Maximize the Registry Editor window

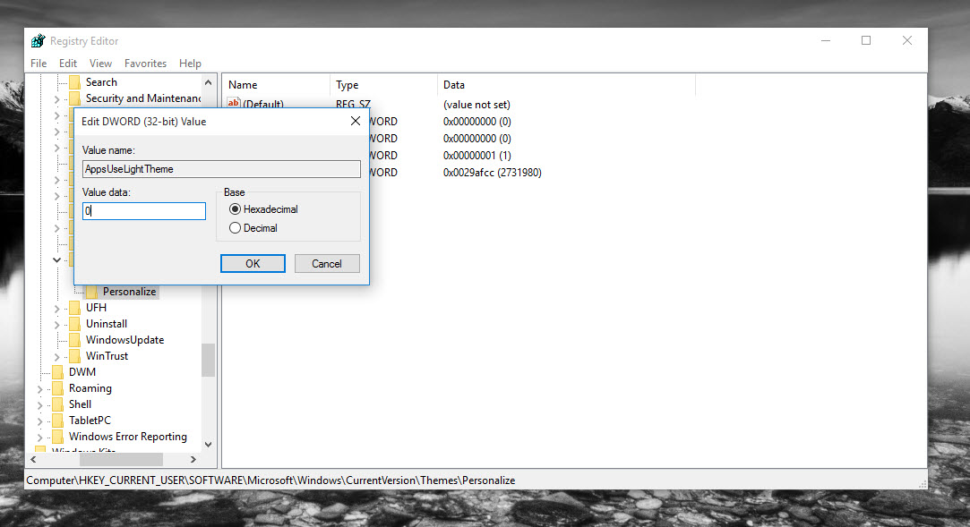pyautogui.click(x=866, y=40)
